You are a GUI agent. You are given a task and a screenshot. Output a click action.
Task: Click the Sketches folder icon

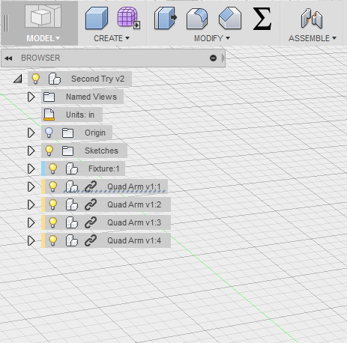67,151
